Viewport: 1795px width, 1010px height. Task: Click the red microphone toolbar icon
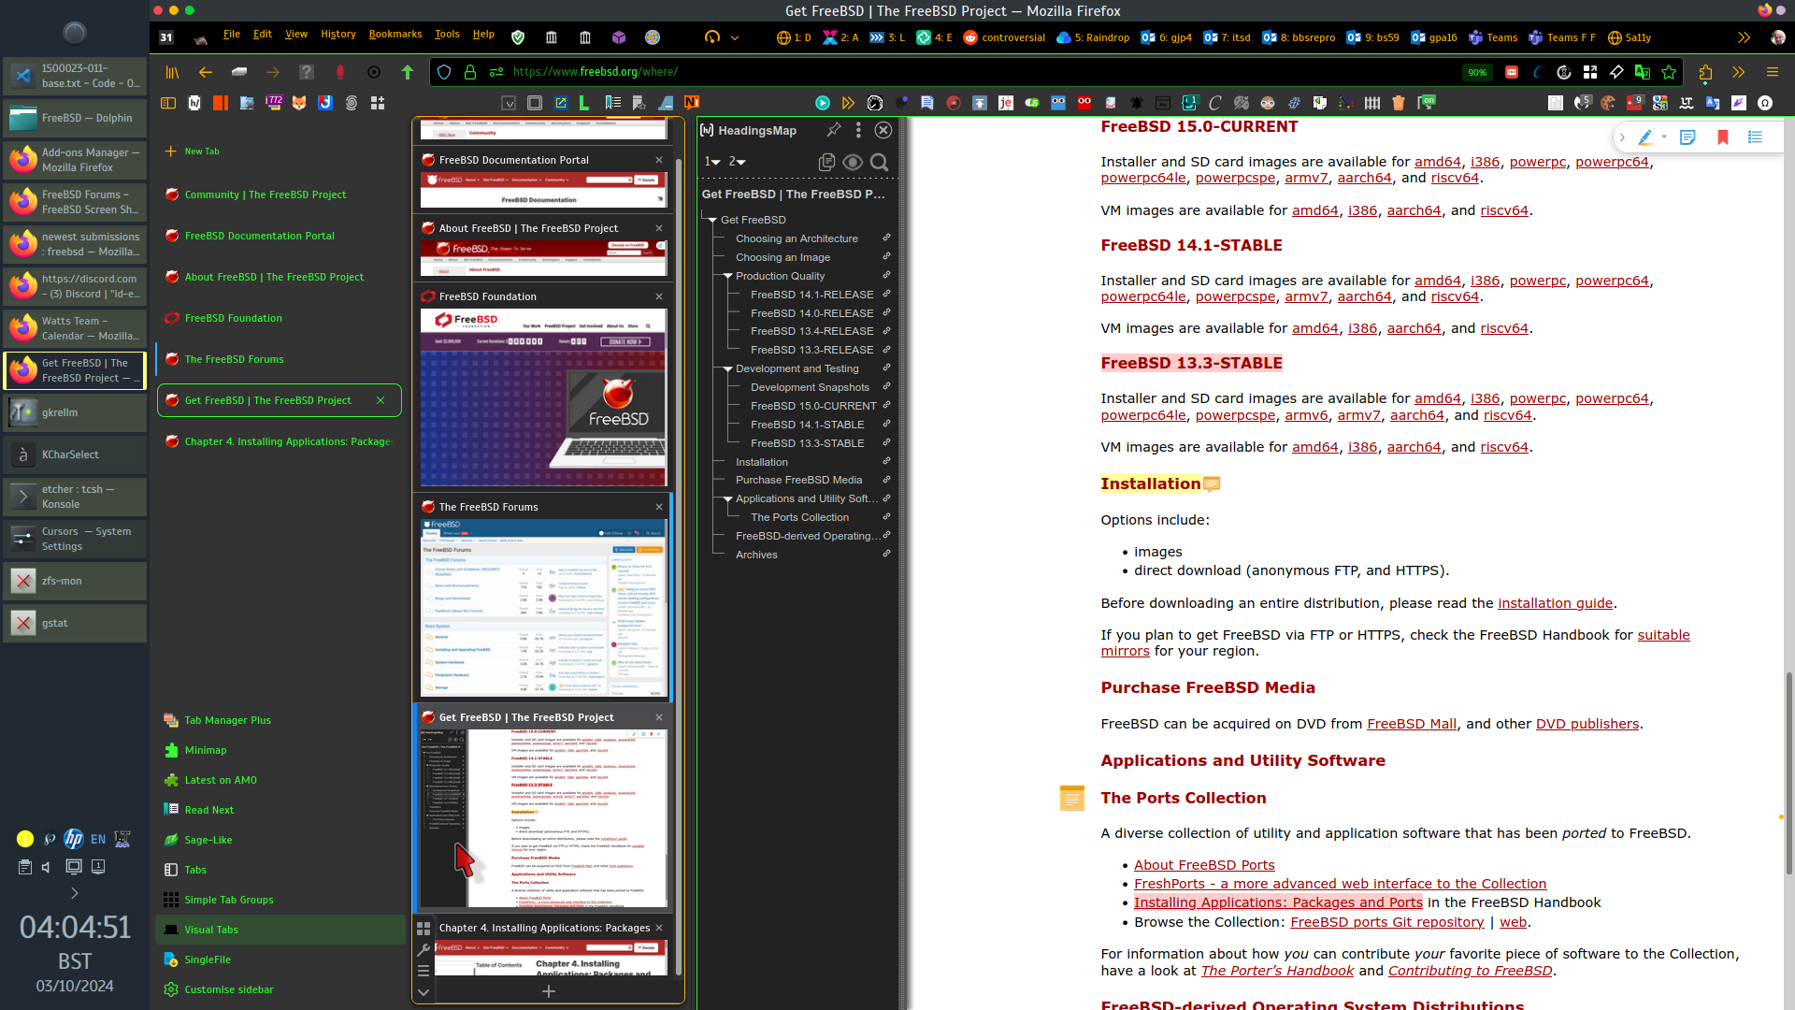coord(340,72)
